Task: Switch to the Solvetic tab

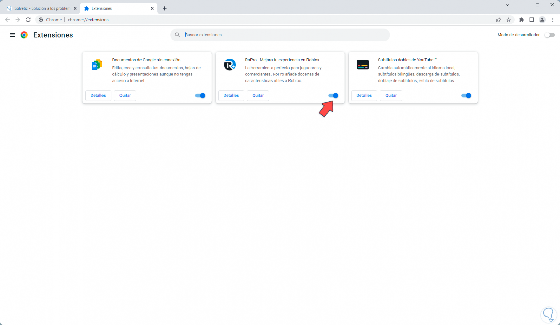Action: pyautogui.click(x=42, y=8)
